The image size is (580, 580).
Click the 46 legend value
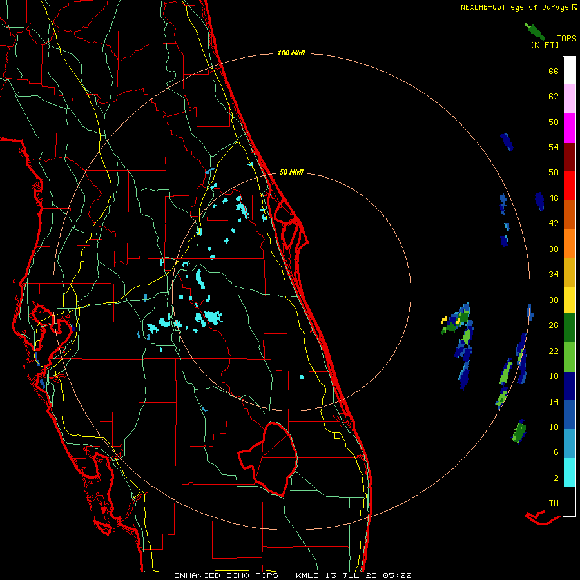[554, 198]
